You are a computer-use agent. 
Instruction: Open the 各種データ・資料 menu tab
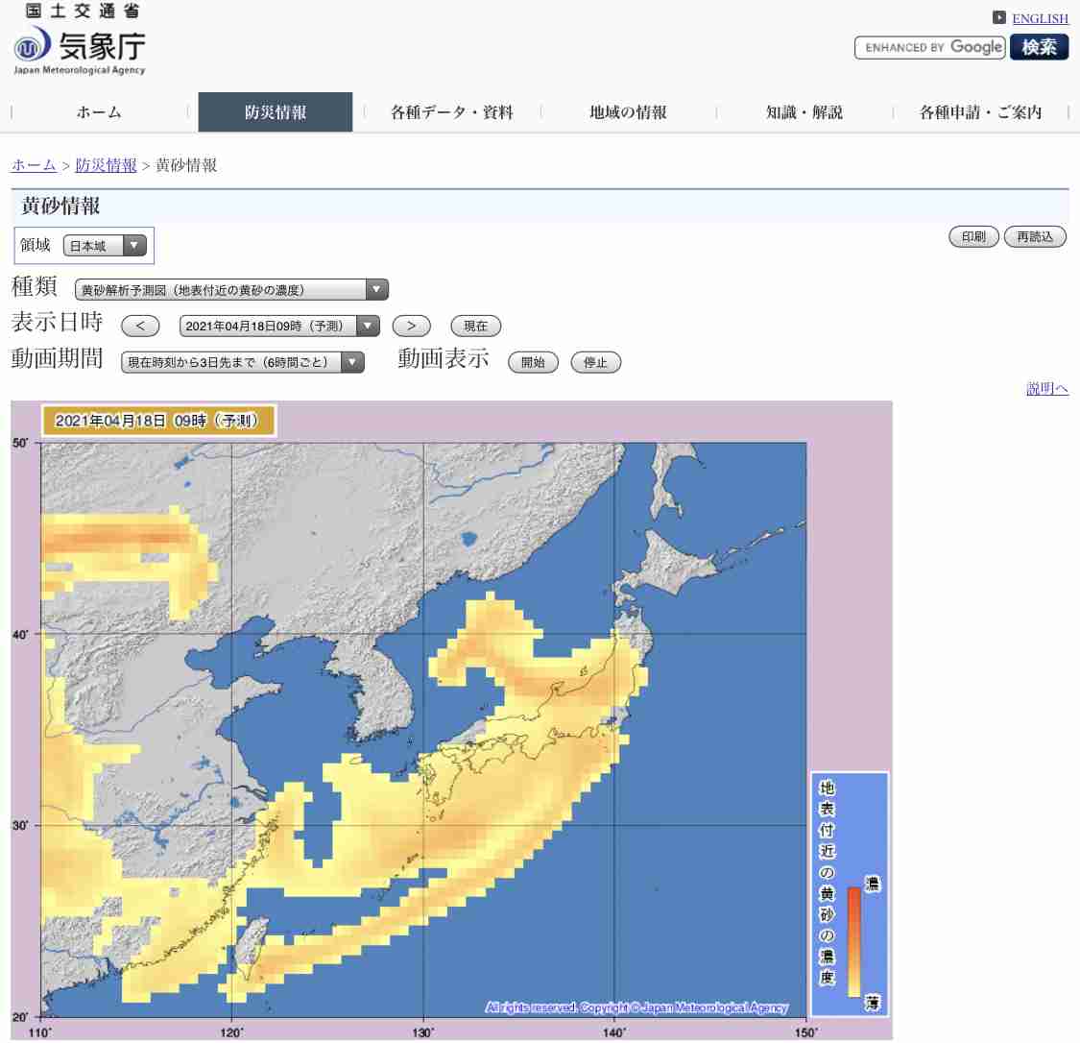point(452,112)
